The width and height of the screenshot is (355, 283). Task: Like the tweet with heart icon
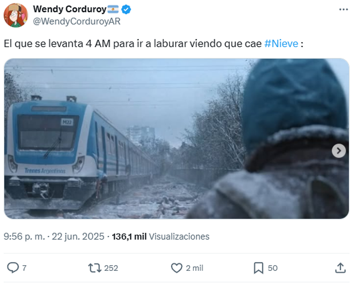pyautogui.click(x=177, y=268)
